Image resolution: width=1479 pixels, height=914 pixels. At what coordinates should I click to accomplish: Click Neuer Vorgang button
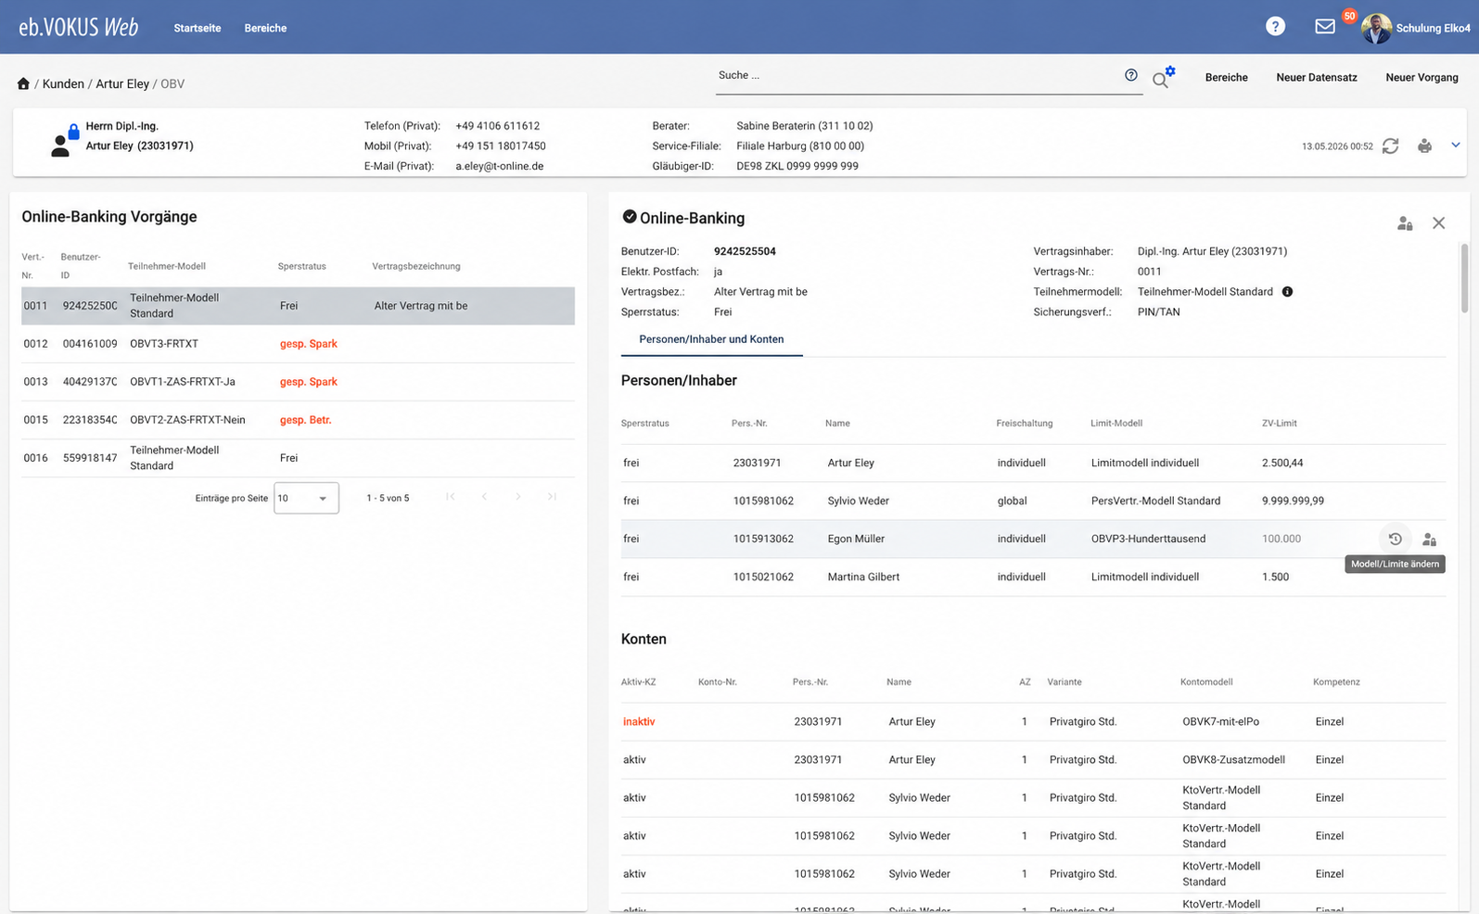(1422, 78)
